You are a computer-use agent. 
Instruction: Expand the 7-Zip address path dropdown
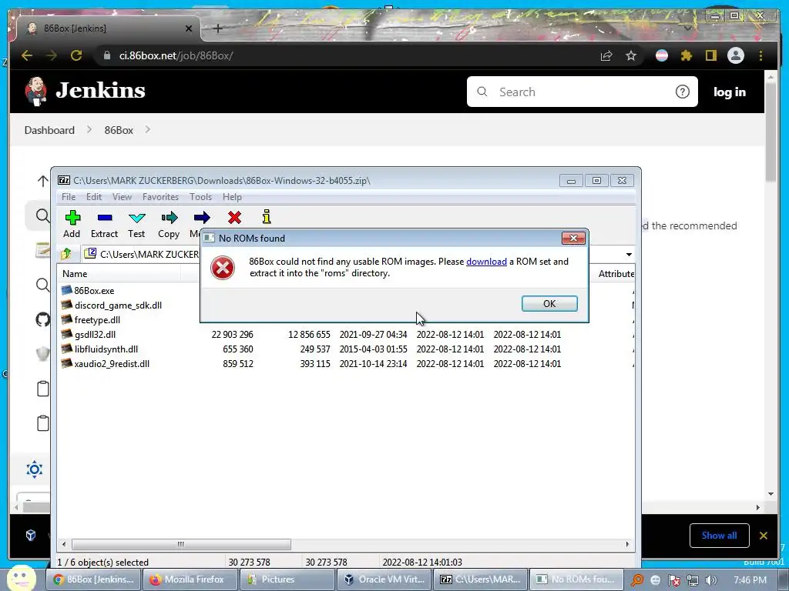629,254
